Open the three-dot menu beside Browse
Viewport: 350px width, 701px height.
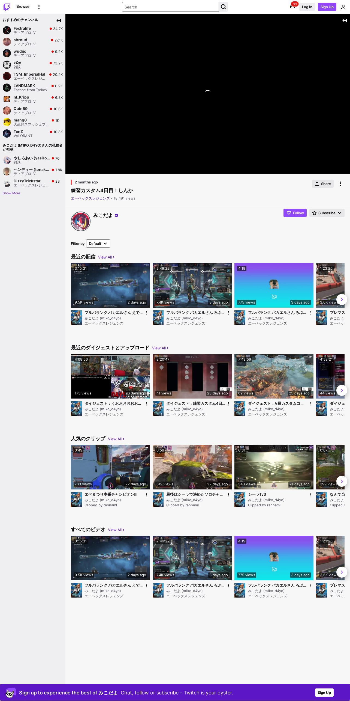(39, 7)
